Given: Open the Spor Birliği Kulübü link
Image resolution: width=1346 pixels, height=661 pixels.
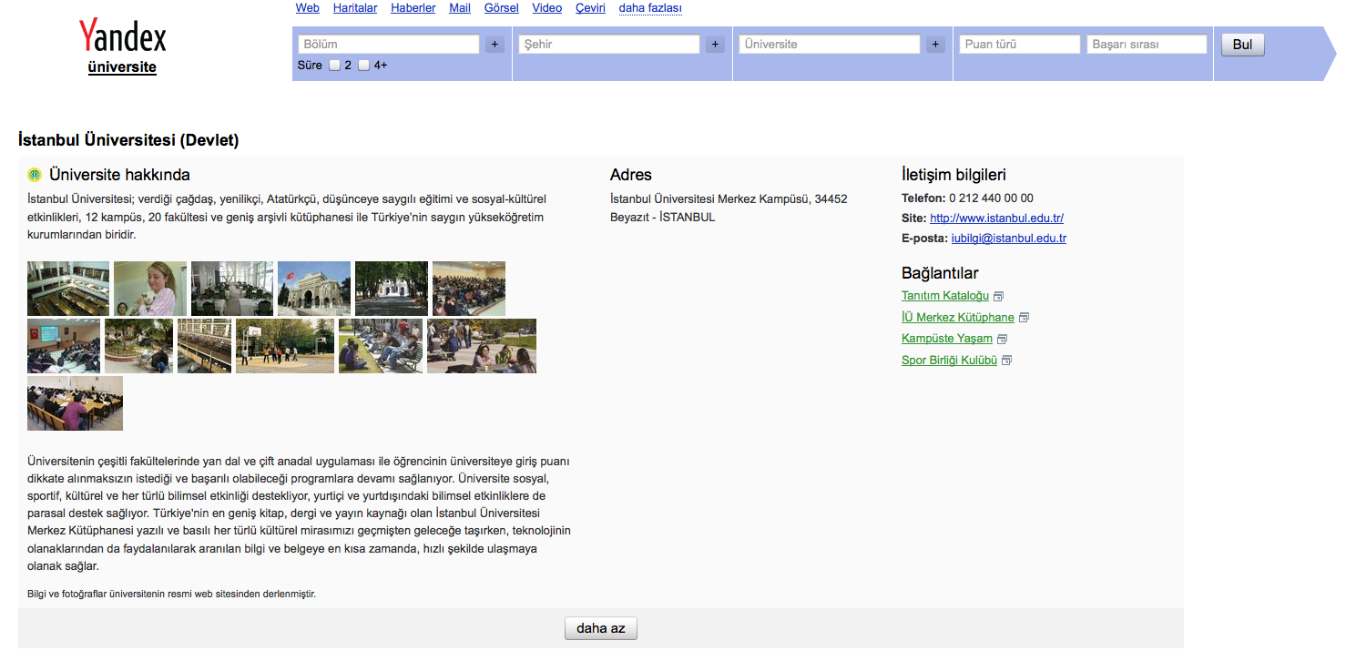Looking at the screenshot, I should tap(949, 361).
